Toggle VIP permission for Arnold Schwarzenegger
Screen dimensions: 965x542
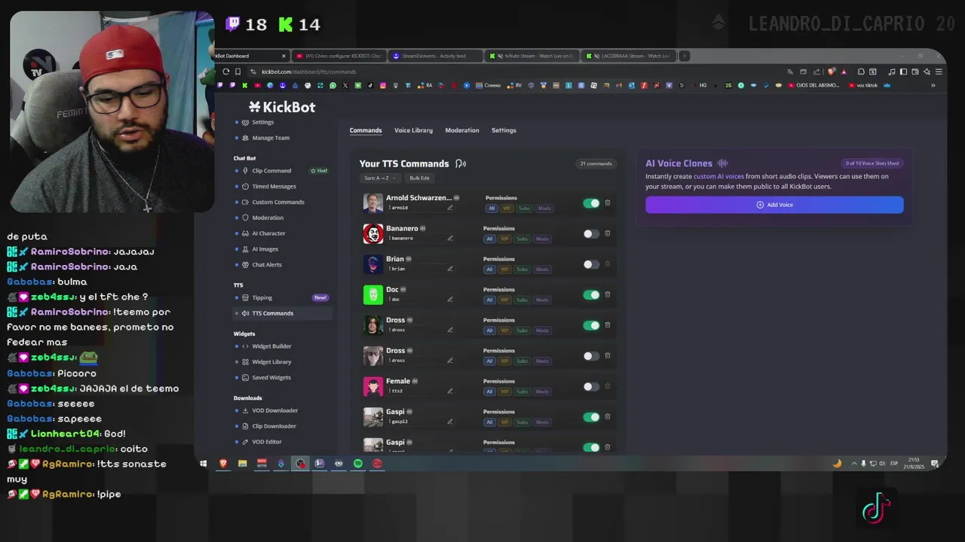click(x=507, y=209)
